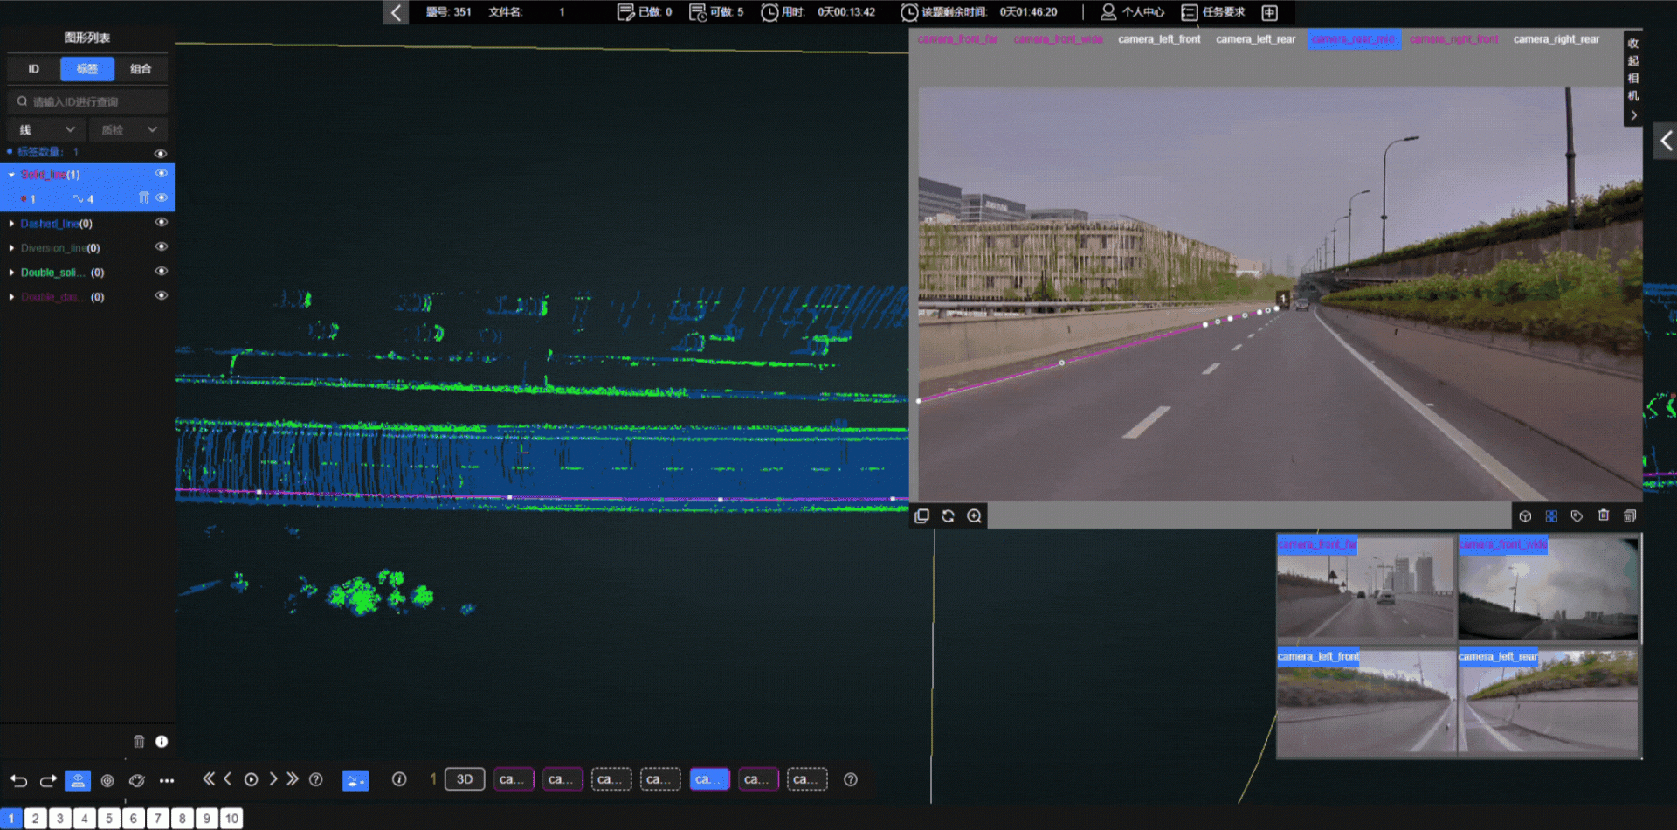Open the 线 type dropdown
The height and width of the screenshot is (830, 1677).
click(47, 130)
